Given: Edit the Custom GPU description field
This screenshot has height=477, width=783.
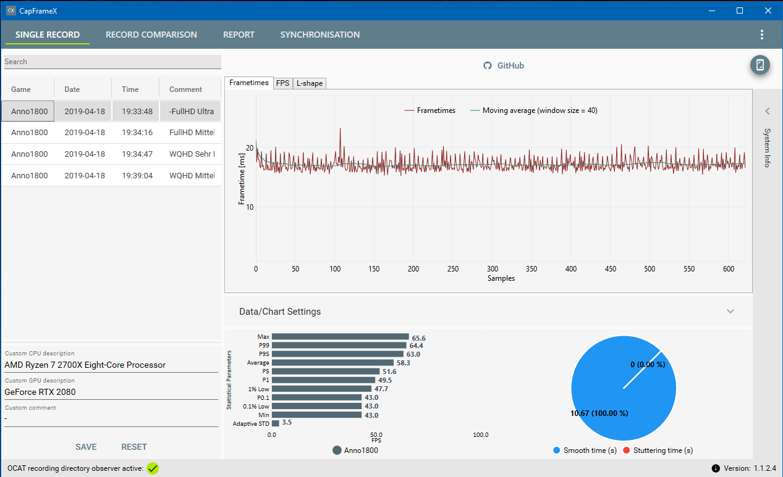Looking at the screenshot, I should 111,392.
